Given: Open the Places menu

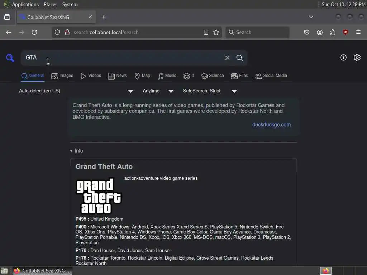Looking at the screenshot, I should tap(51, 4).
